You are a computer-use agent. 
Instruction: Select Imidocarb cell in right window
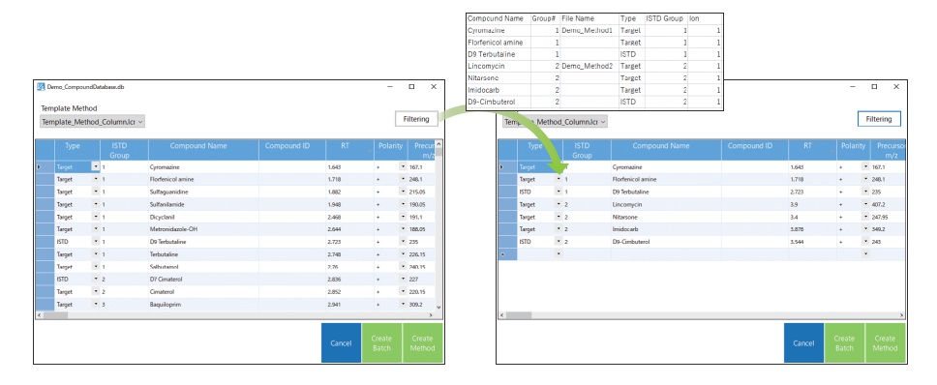click(x=666, y=229)
